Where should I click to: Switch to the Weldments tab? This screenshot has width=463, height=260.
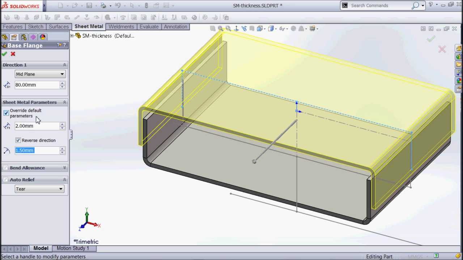tap(121, 27)
